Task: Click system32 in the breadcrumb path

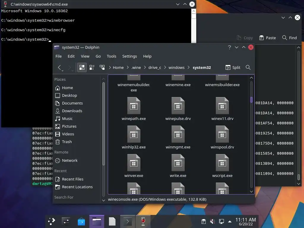Action: (x=202, y=67)
